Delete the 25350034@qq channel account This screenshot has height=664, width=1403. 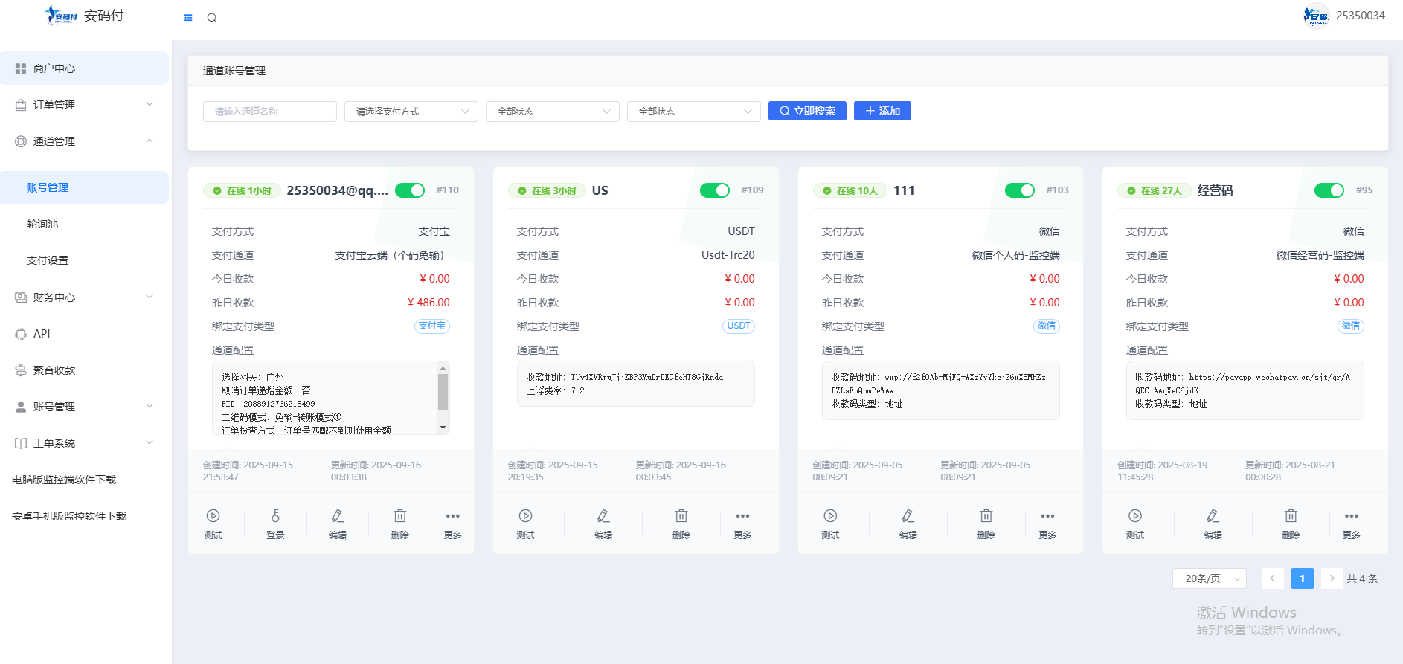[400, 524]
